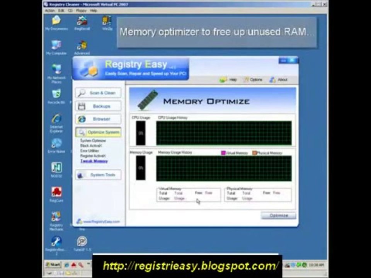This screenshot has width=371, height=278.
Task: Click the CPU Usage percentage gauge
Action: tap(141, 133)
